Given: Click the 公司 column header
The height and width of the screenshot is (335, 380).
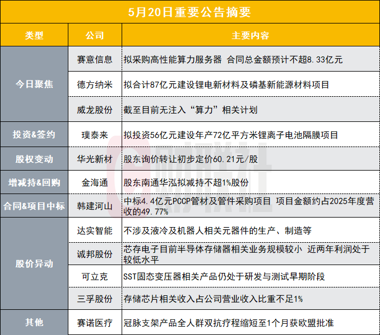Looking at the screenshot, I should (95, 36).
